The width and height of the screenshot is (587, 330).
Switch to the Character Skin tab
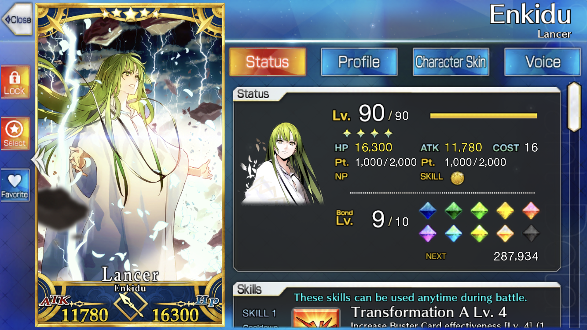pyautogui.click(x=451, y=62)
